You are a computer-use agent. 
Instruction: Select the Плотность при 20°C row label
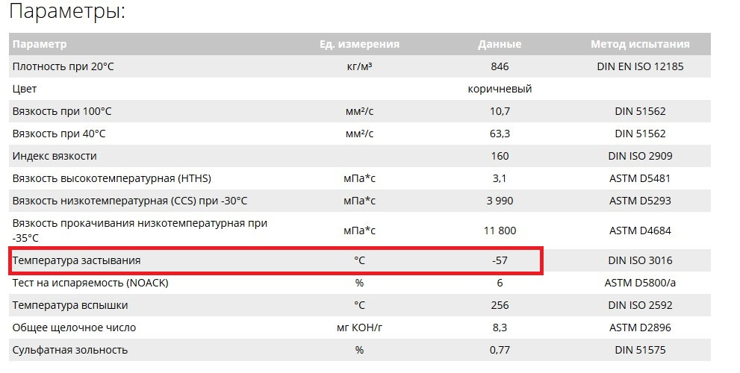click(x=63, y=66)
